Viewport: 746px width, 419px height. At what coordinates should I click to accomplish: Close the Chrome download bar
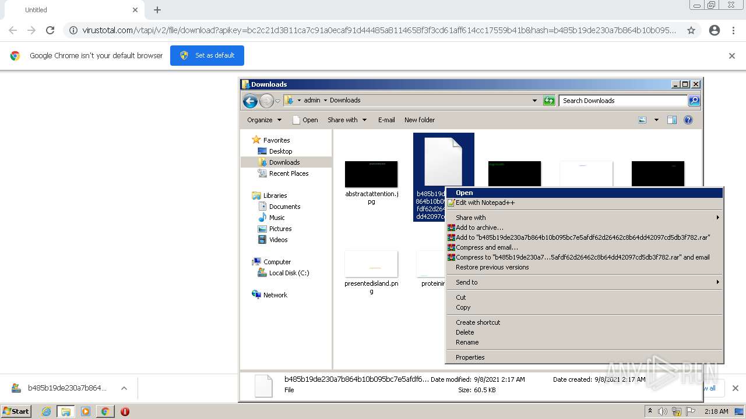(735, 388)
